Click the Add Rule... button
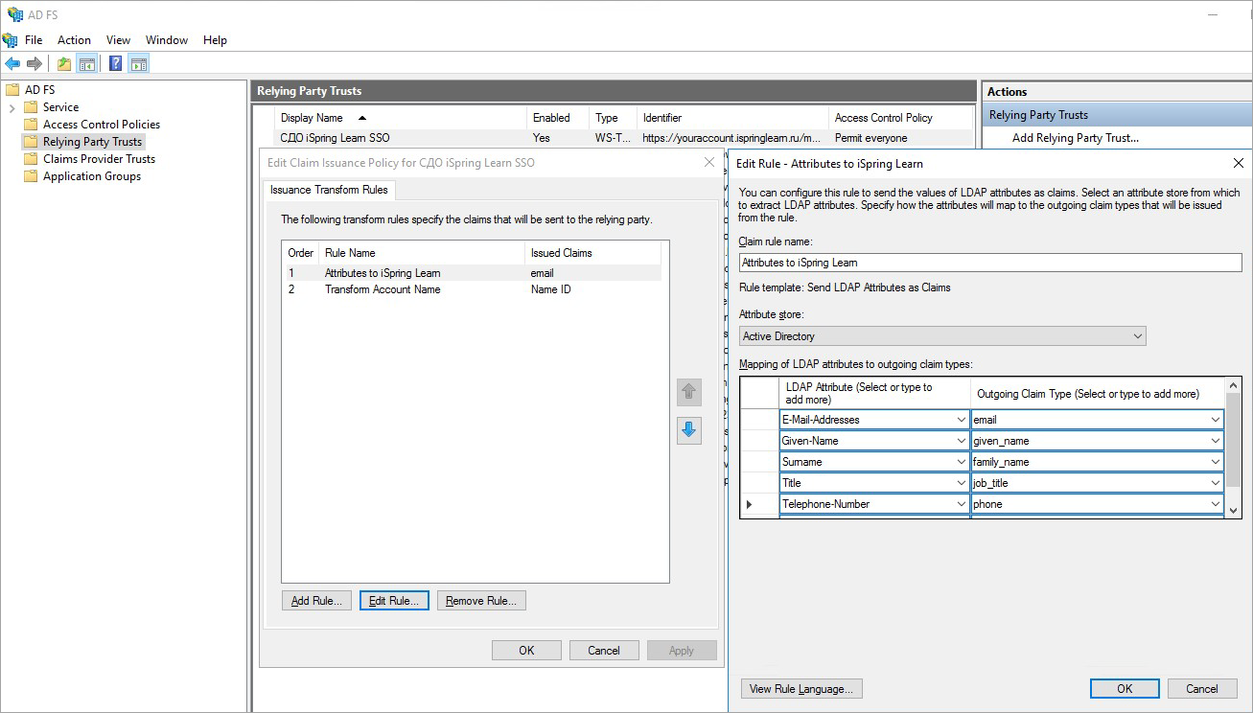The image size is (1253, 713). [315, 601]
